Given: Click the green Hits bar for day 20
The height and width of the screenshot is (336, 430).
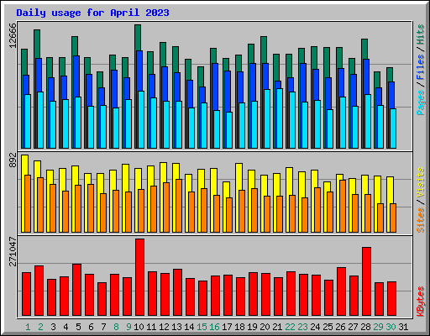Looking at the screenshot, I should (264, 50).
